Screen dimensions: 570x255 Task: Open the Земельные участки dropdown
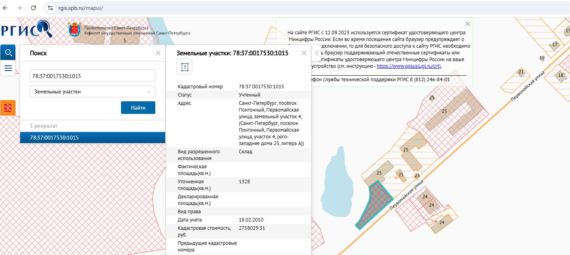tap(93, 91)
